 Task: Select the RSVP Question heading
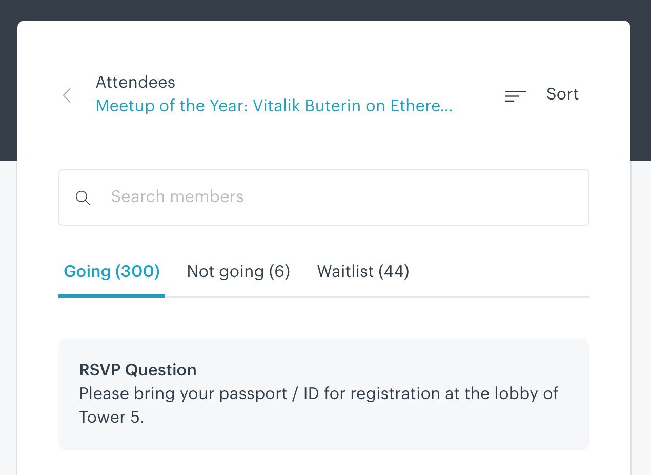point(138,370)
